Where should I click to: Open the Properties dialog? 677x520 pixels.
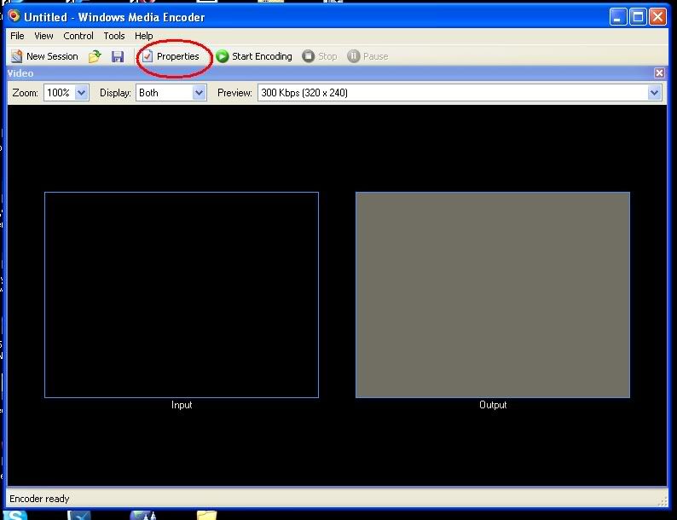171,56
